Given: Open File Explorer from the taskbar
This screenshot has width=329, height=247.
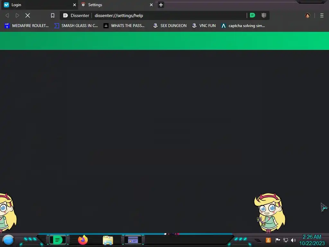Looking at the screenshot, I should (x=108, y=240).
